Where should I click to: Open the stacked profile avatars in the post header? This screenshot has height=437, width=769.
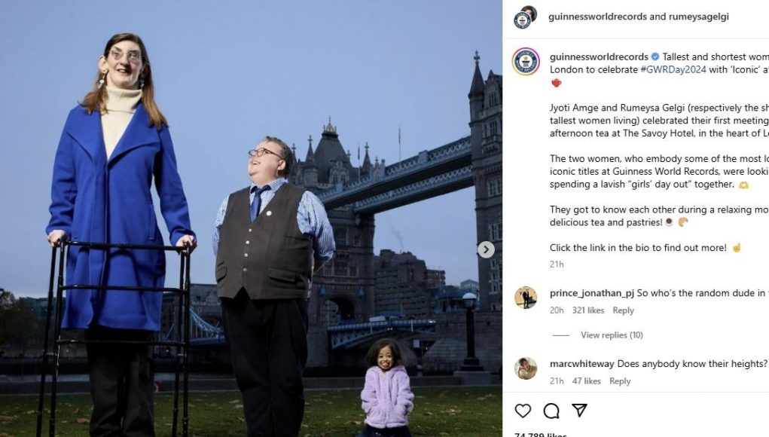[525, 17]
